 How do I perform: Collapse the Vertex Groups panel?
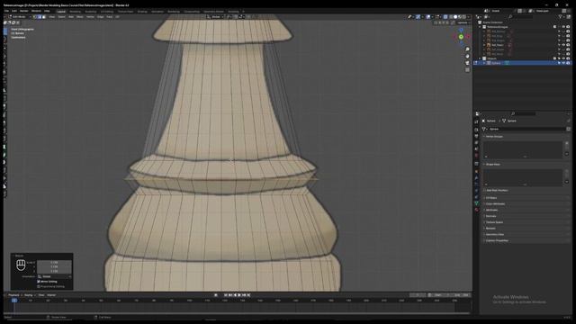(x=494, y=136)
